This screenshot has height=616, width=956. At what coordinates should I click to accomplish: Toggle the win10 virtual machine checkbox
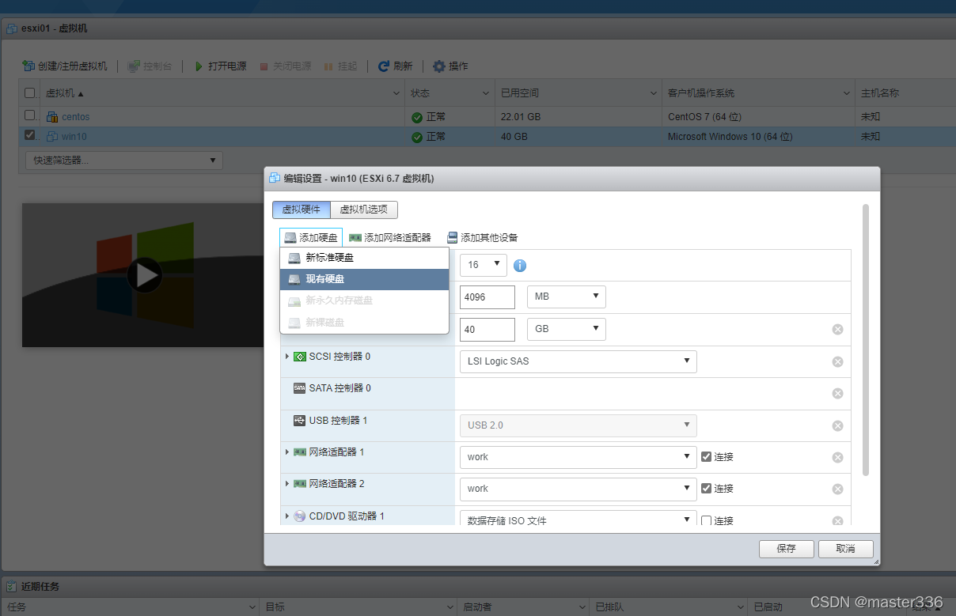click(30, 135)
